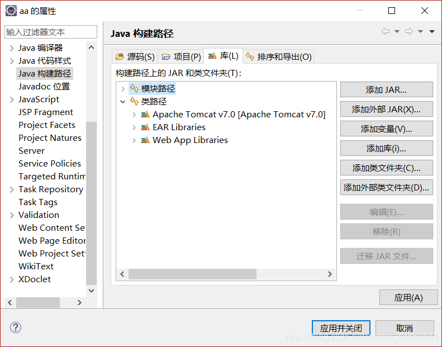Image resolution: width=442 pixels, height=347 pixels.
Task: Collapse the 类路径 node
Action: [x=122, y=102]
